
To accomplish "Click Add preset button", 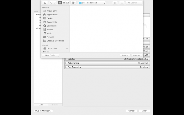I will [41, 105].
